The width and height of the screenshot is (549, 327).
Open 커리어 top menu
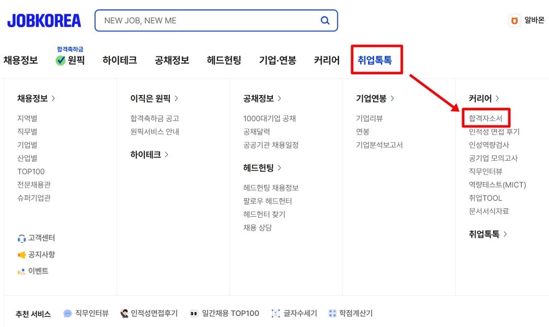click(x=327, y=60)
